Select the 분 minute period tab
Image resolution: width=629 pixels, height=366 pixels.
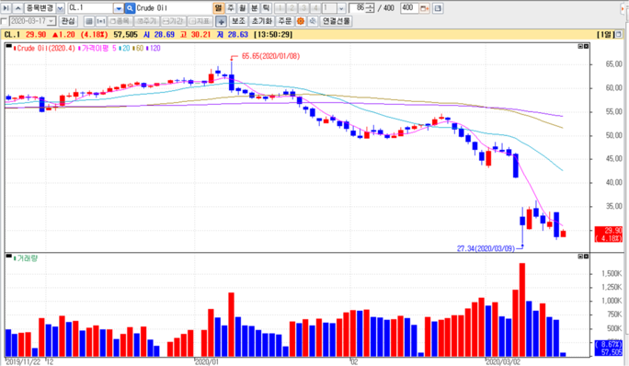[x=255, y=8]
